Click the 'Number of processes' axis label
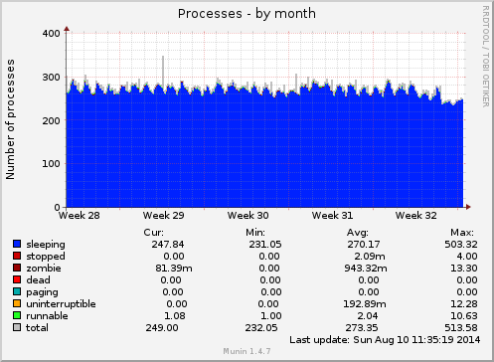This screenshot has height=362, width=494. click(10, 119)
